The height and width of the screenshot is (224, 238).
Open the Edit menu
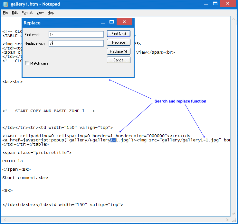point(15,13)
